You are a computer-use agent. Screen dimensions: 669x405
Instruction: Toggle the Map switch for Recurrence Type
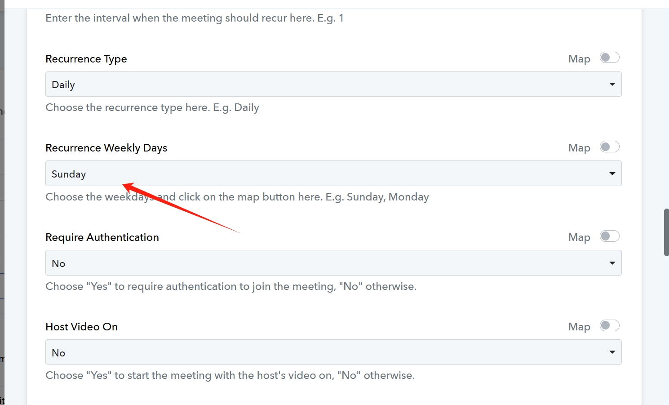[x=610, y=58]
